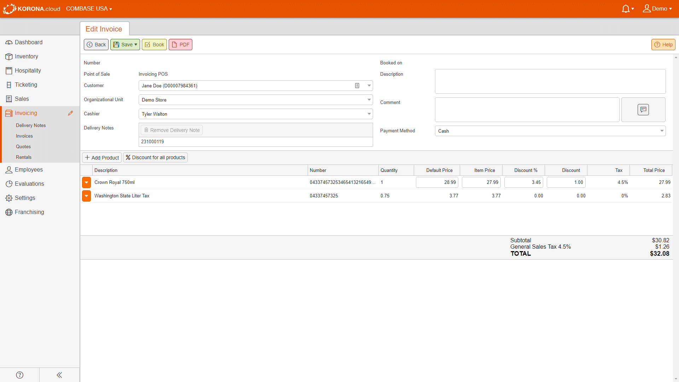Click the KORONA.cloud logo

pos(32,8)
